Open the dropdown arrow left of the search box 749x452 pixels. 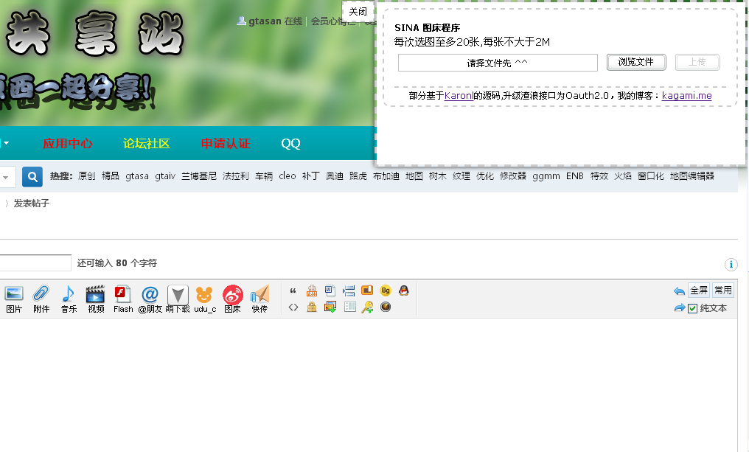(x=7, y=177)
